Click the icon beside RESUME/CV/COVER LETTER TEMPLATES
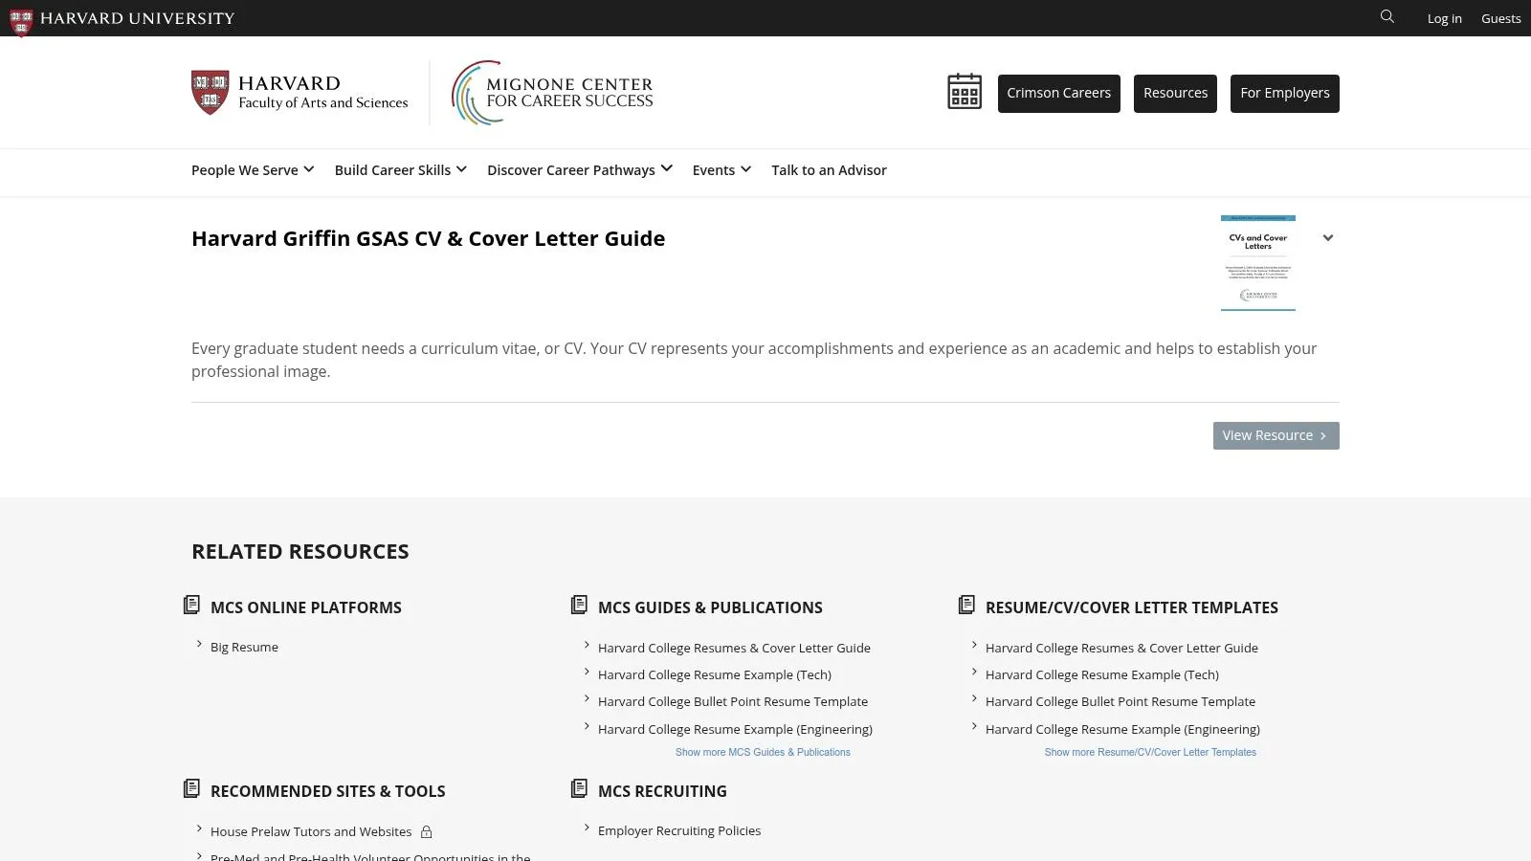 pos(966,605)
